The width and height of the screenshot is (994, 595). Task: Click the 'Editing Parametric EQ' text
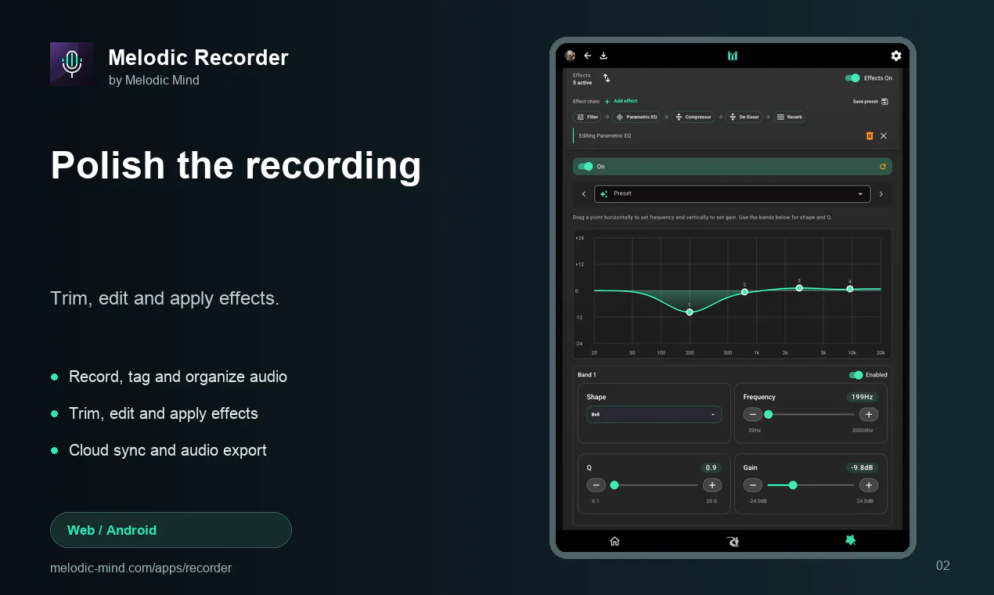(x=605, y=135)
